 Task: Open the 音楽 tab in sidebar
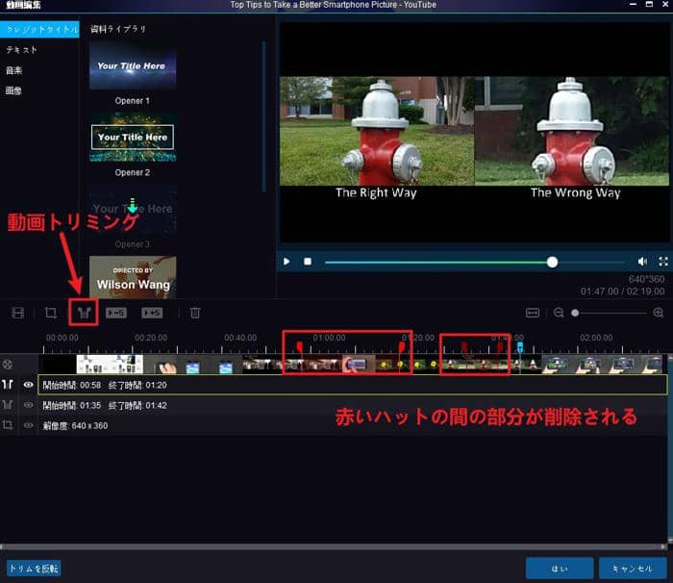[13, 70]
